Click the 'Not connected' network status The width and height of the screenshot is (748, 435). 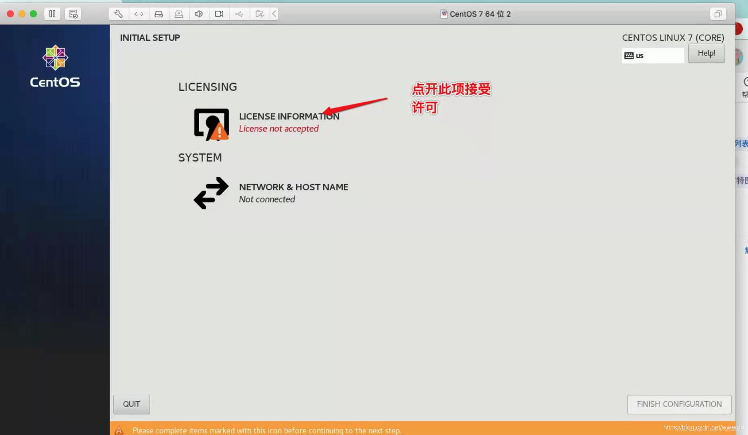pyautogui.click(x=267, y=199)
